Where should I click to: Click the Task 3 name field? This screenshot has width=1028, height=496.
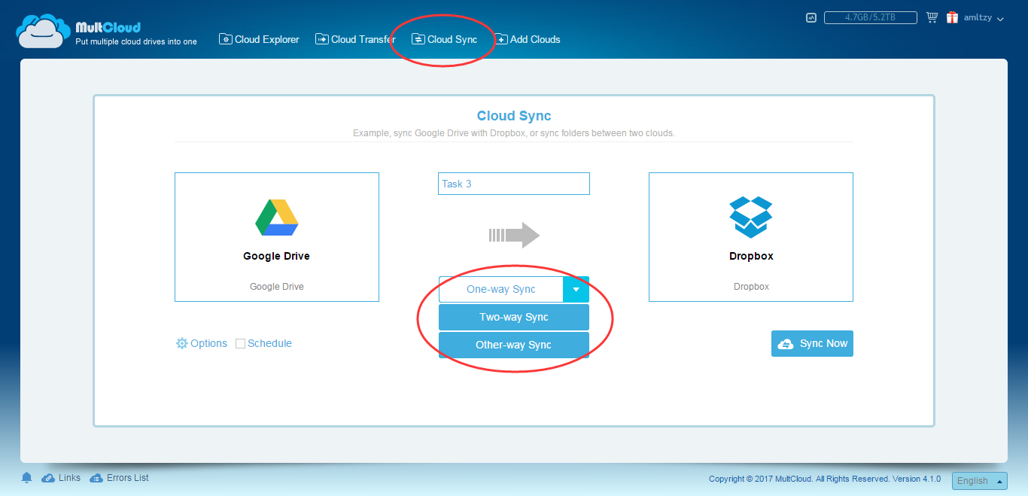tap(514, 184)
